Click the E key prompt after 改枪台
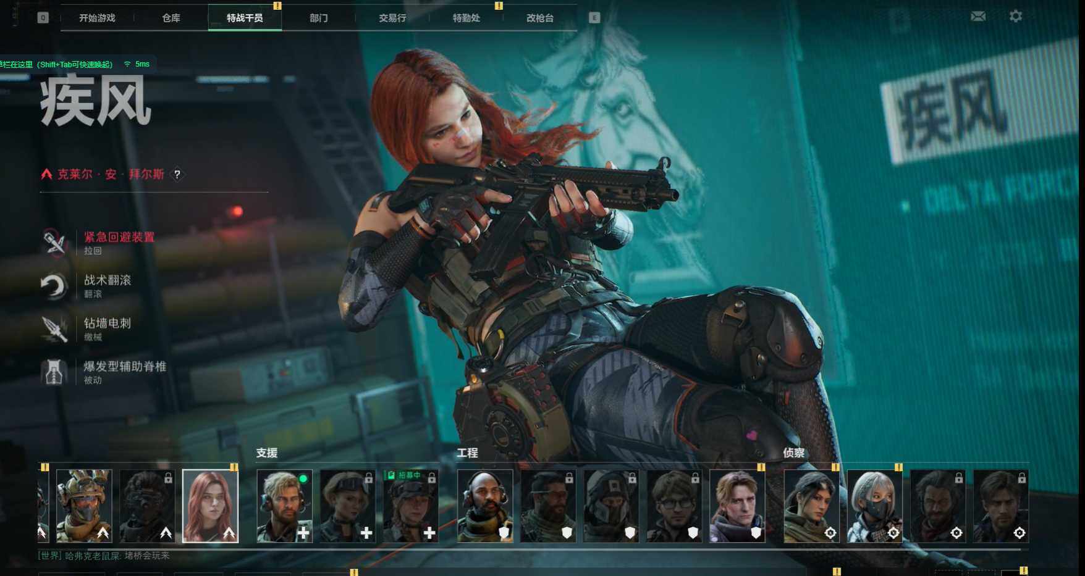Screen dimensions: 1085x576 594,18
